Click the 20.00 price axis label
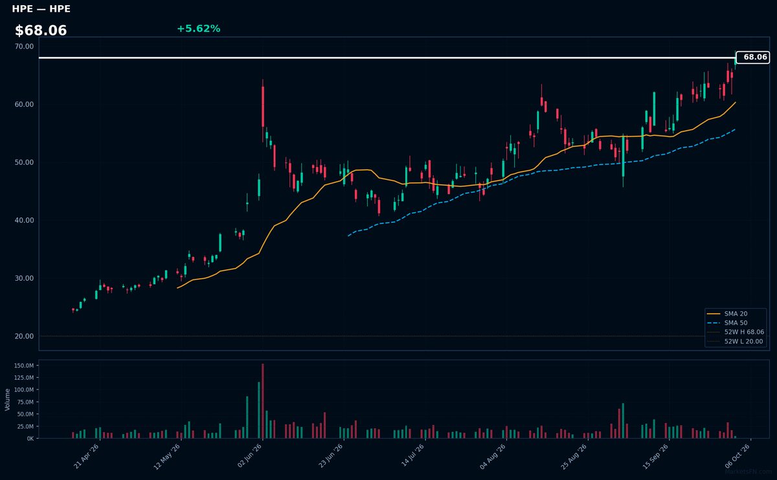 24,336
